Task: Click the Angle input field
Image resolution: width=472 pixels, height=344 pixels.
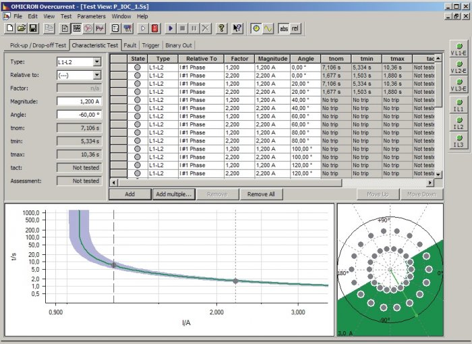Action: [x=79, y=115]
